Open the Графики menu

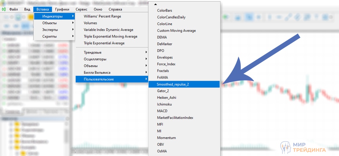click(x=62, y=10)
